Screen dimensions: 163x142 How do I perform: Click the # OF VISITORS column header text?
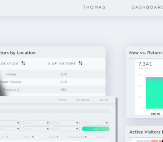[x=62, y=64]
